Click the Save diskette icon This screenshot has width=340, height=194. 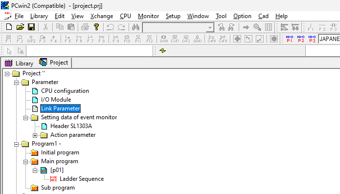point(31,27)
